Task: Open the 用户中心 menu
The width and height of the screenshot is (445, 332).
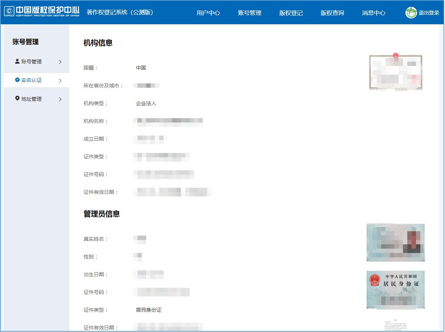Action: [x=208, y=12]
